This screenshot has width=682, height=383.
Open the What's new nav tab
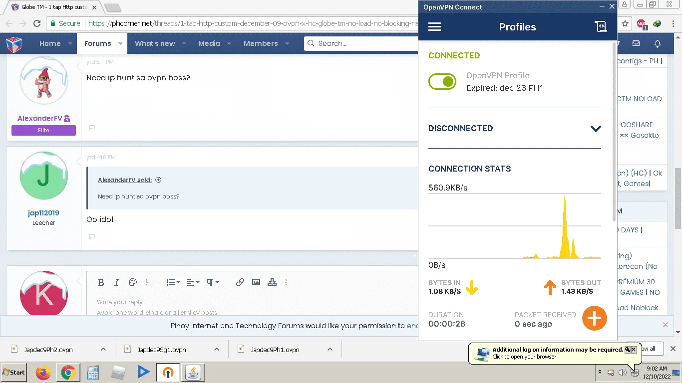[x=155, y=43]
